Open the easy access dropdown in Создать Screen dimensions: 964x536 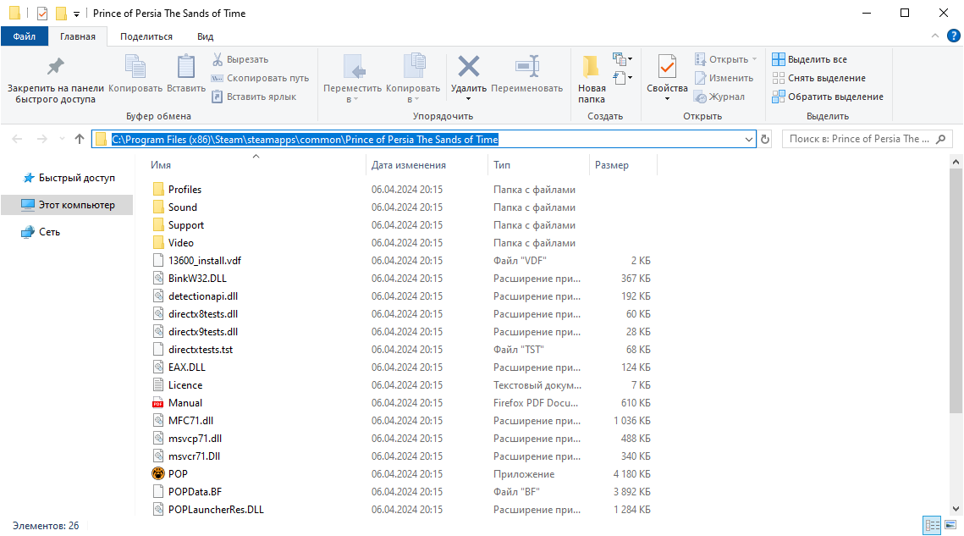pos(623,78)
